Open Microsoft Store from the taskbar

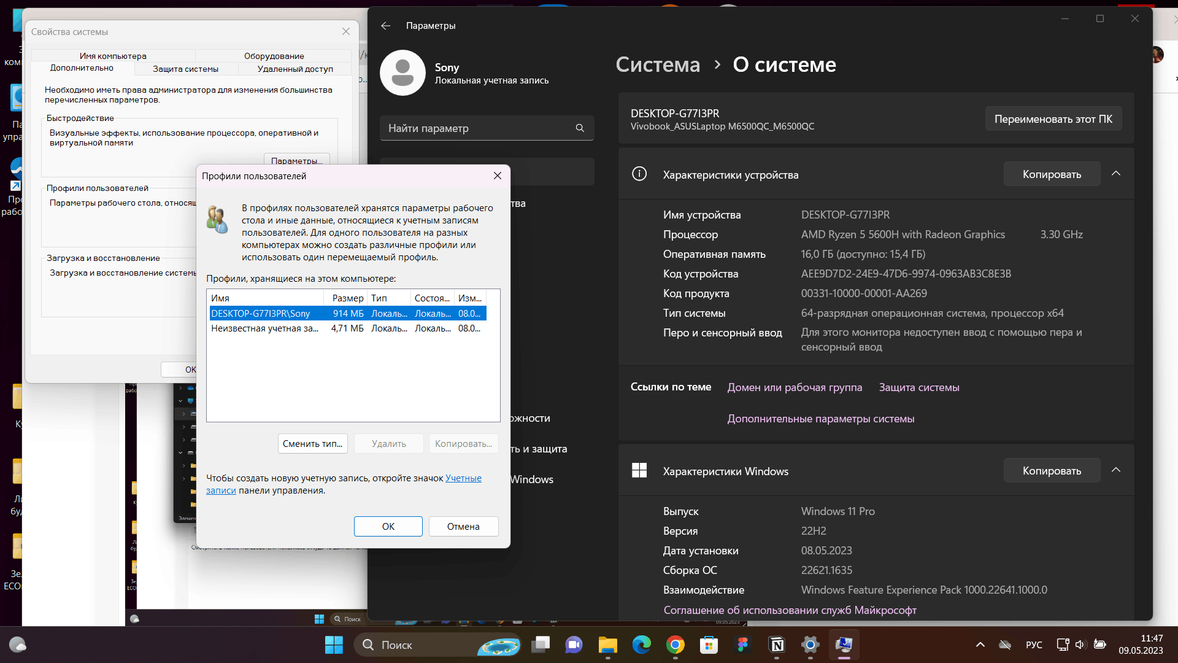[709, 645]
